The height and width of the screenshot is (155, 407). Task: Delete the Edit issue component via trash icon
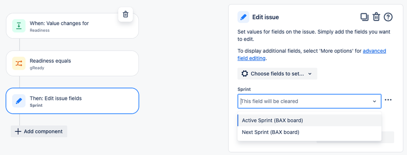(376, 17)
